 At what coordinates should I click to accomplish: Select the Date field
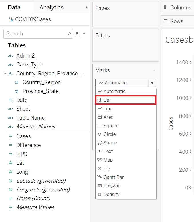click(x=22, y=100)
